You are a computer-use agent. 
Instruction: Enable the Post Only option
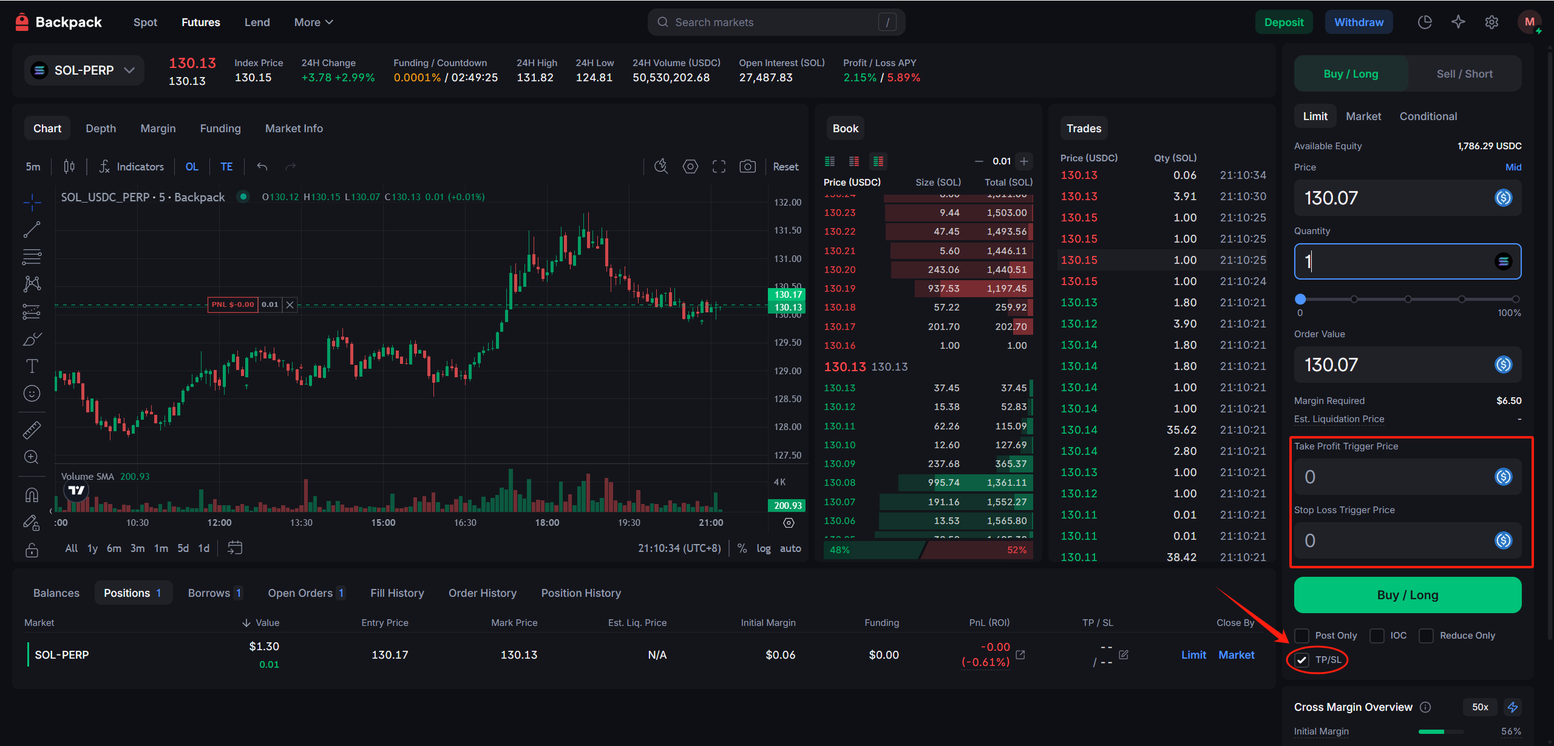[x=1301, y=636]
